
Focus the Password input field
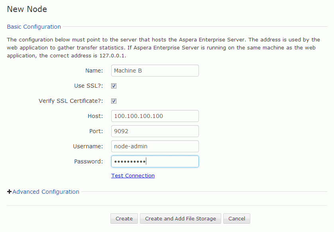tap(155, 161)
